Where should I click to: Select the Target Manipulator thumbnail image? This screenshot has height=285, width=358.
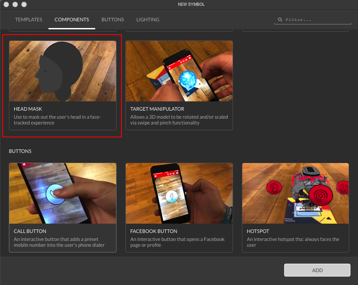179,71
